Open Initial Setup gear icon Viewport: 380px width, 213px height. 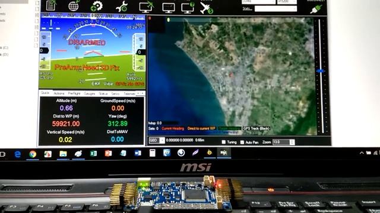tap(96, 6)
